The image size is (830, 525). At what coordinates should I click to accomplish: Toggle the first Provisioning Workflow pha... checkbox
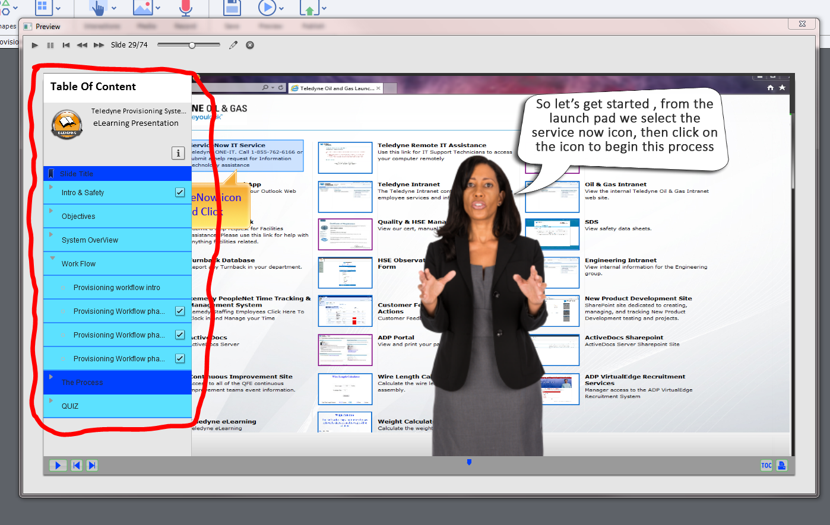(180, 311)
